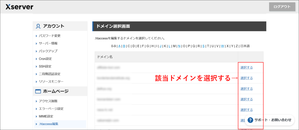Filter domains by letter A
299x130 pixels.
coord(119,46)
